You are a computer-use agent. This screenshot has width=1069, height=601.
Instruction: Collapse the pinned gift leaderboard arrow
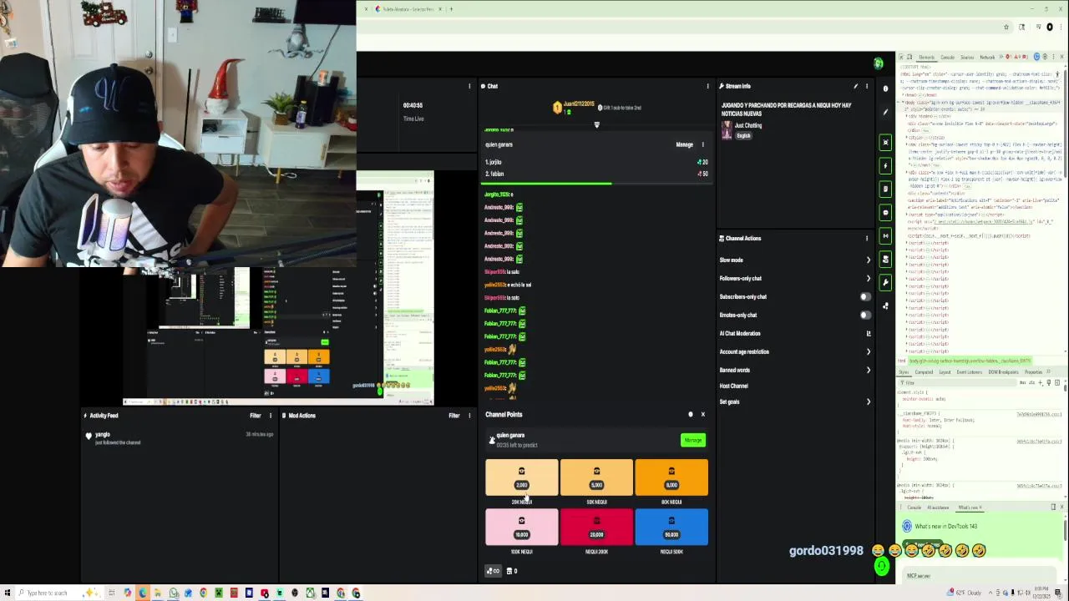pyautogui.click(x=596, y=125)
